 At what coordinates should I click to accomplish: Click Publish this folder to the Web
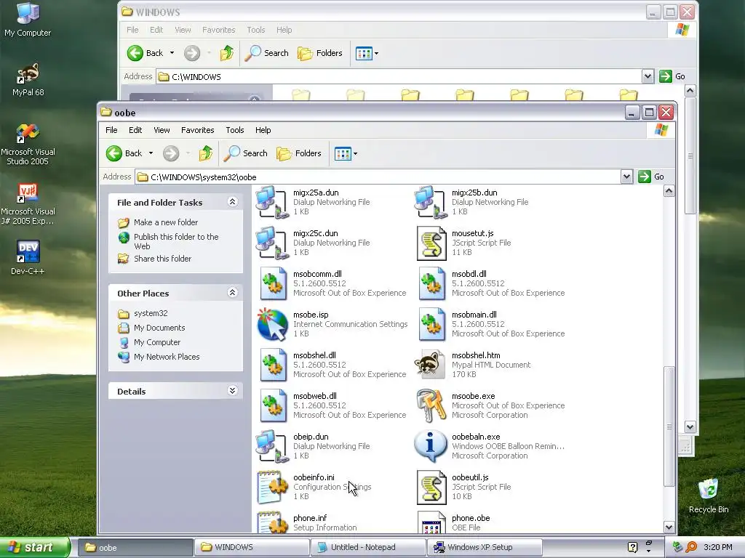176,241
